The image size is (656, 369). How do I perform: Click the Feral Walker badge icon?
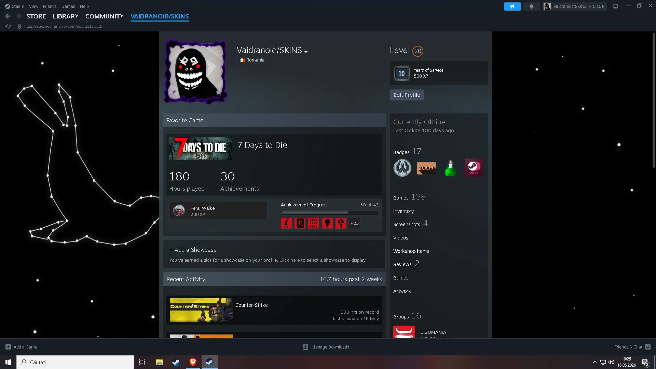[179, 210]
